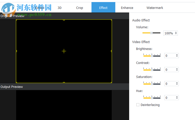This screenshot has width=195, height=120.
Task: Click the bottom-right corner crop handle
Action: pyautogui.click(x=111, y=83)
